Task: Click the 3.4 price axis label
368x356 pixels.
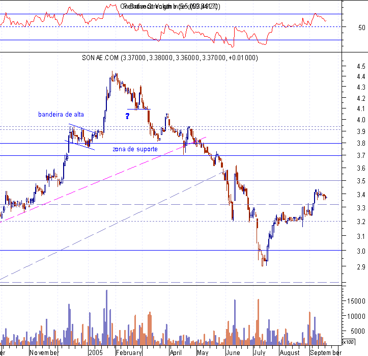Action: 361,195
